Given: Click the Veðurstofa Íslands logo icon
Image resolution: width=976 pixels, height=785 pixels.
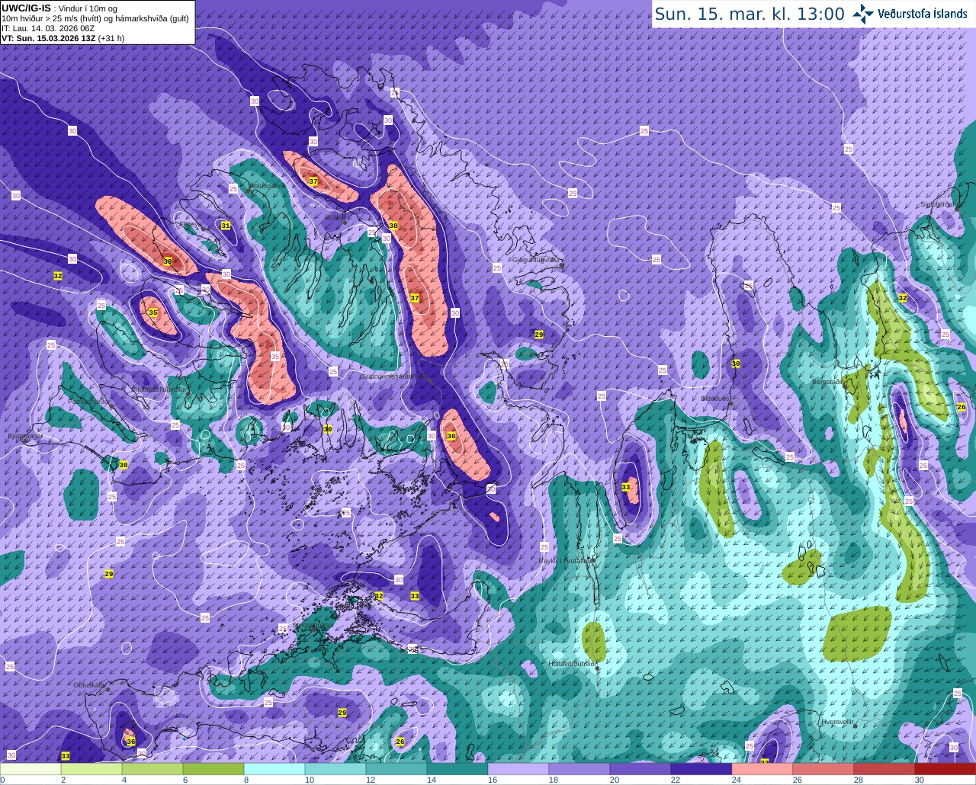Looking at the screenshot, I should click(x=863, y=13).
